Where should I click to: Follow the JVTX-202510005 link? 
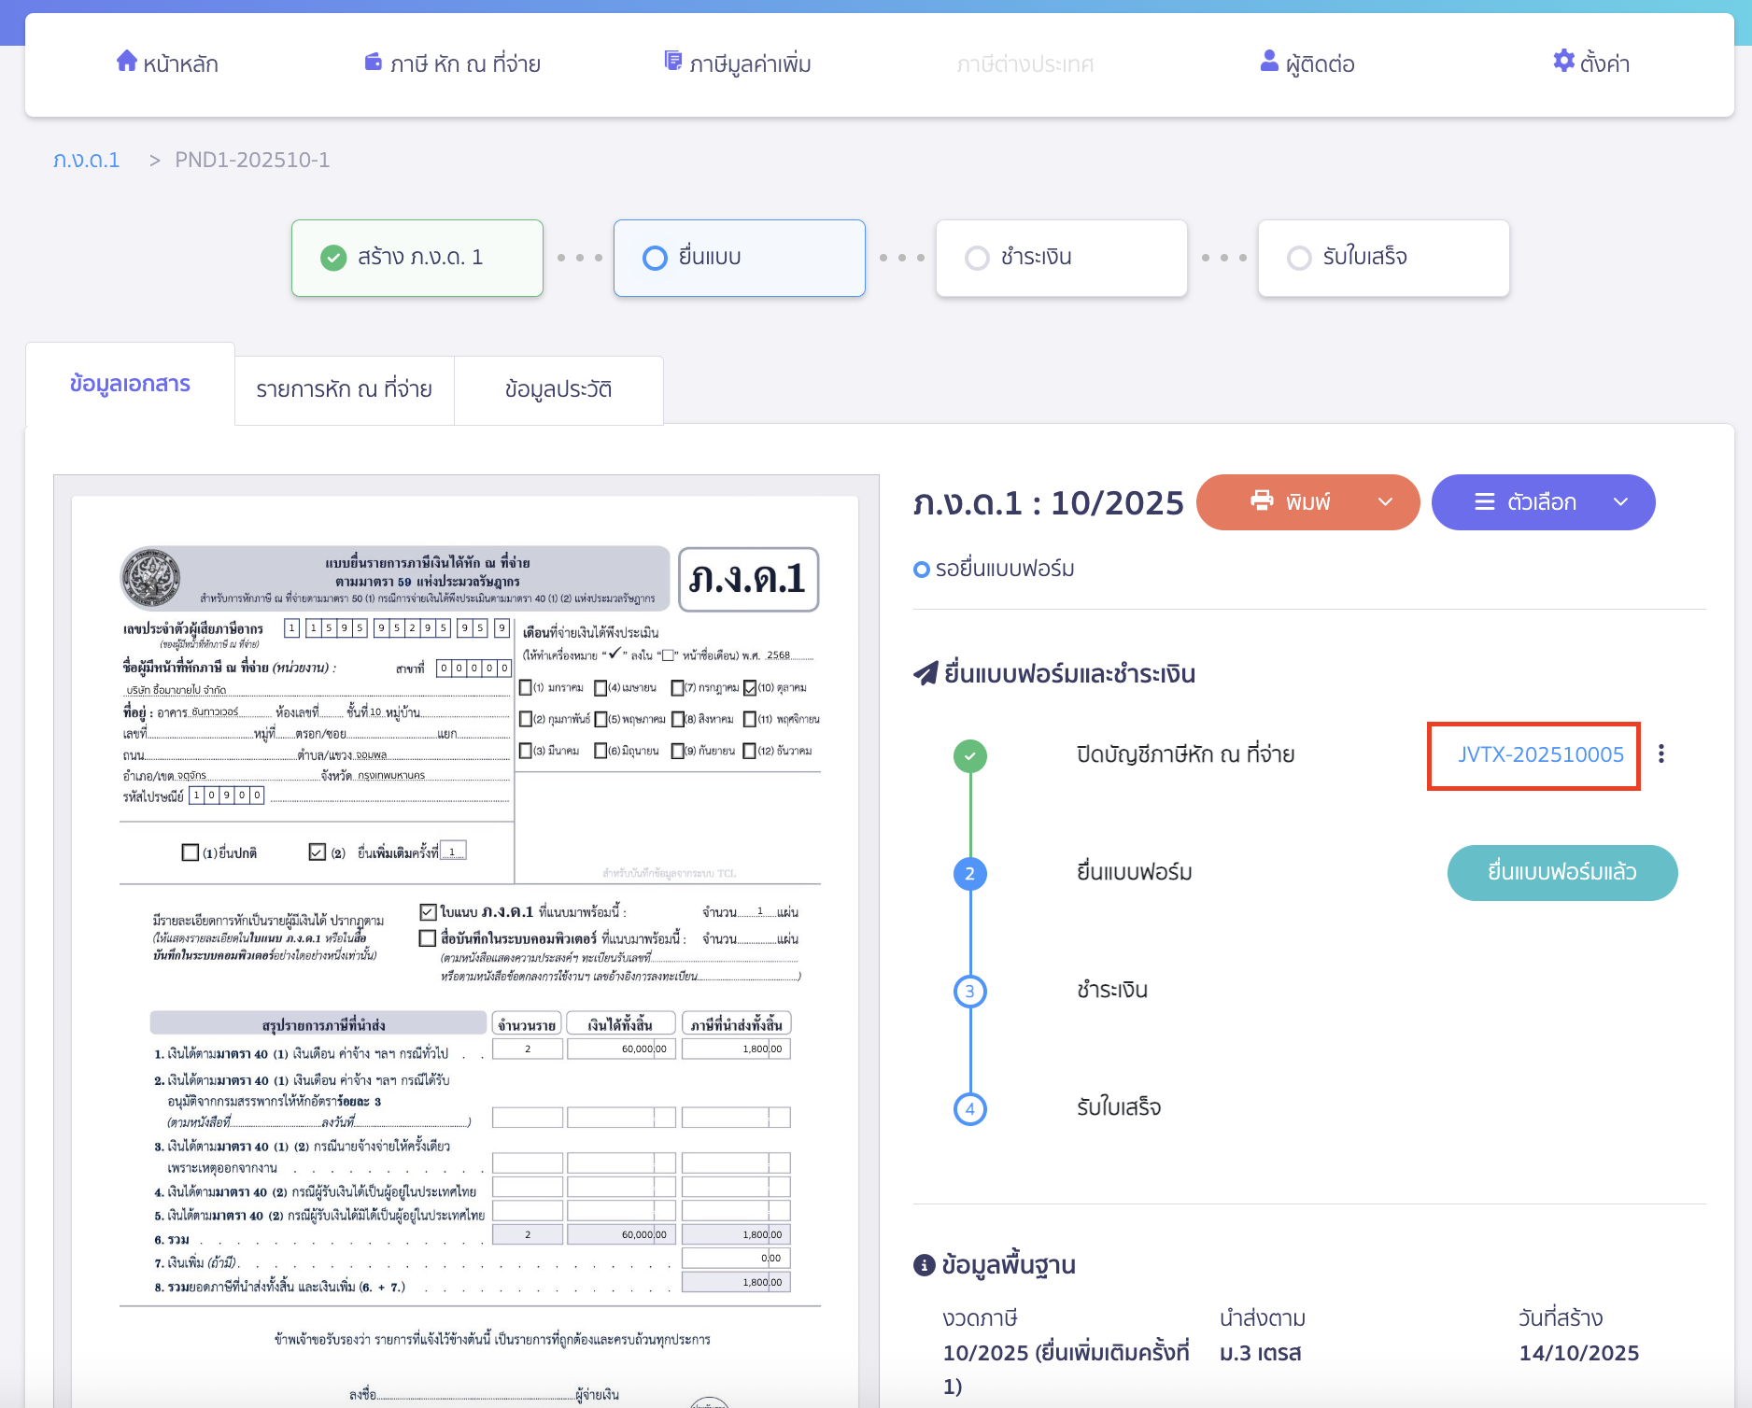tap(1539, 755)
